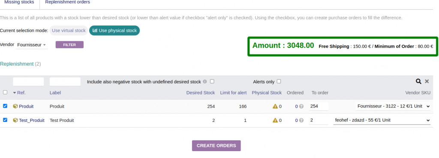Click the warning icon in the Test_Produit row
This screenshot has height=158, width=439.
(x=275, y=120)
